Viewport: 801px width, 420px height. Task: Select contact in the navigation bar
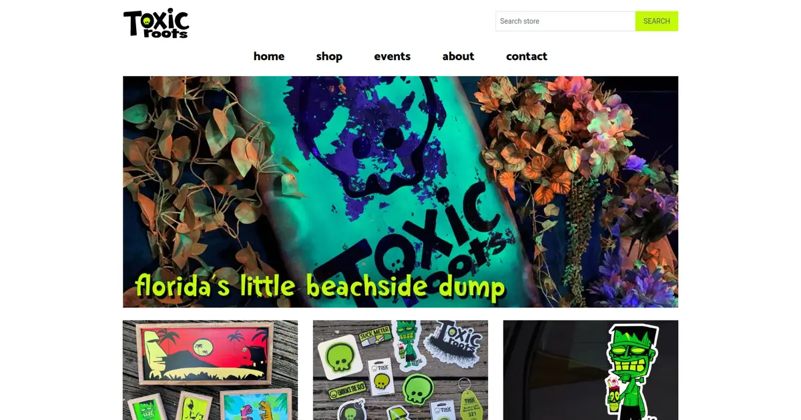coord(527,57)
